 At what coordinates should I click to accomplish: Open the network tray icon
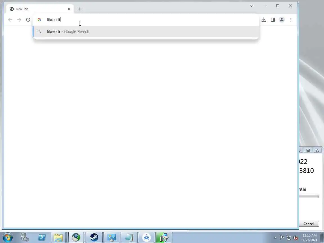(x=289, y=238)
